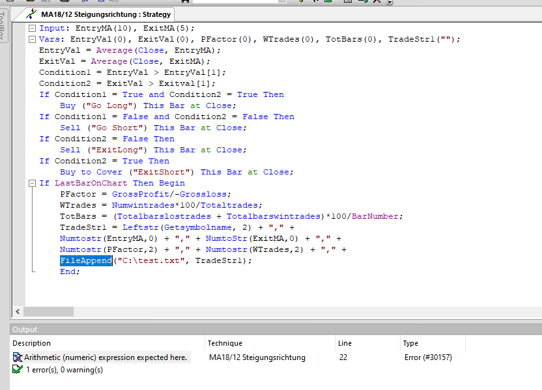Click BarNumber at end of TotBars line
The width and height of the screenshot is (542, 390).
tap(375, 216)
